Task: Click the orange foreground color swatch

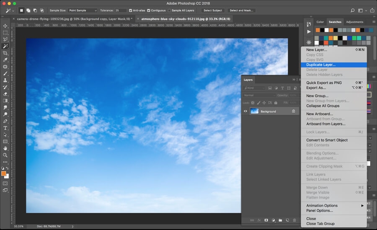Action: 4,173
